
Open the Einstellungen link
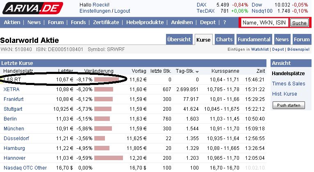(x=95, y=11)
